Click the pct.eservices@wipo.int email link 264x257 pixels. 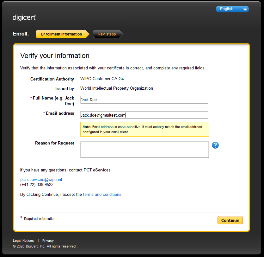(41, 179)
